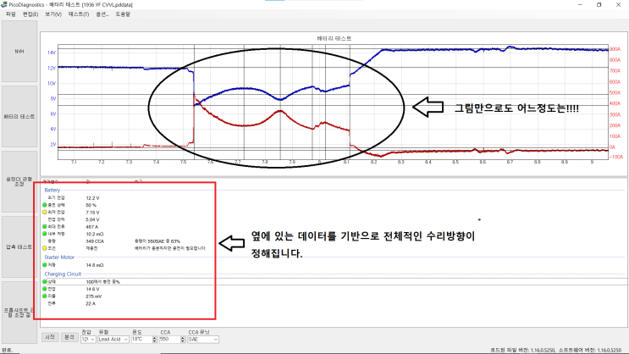
Task: Click green status dot beside 275 mV row
Action: (x=45, y=296)
